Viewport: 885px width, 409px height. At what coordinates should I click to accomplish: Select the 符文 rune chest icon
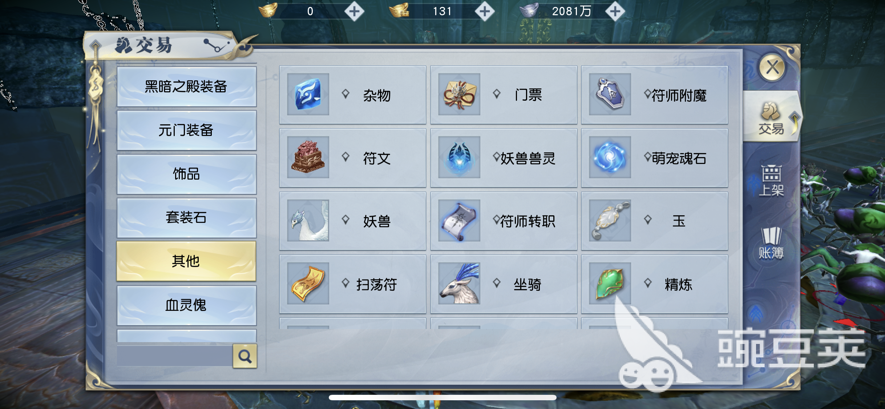[308, 157]
